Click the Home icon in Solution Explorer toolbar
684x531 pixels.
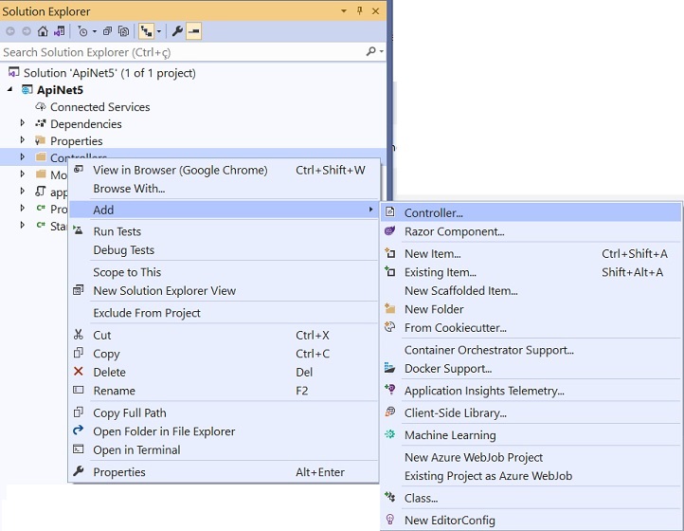click(x=43, y=31)
